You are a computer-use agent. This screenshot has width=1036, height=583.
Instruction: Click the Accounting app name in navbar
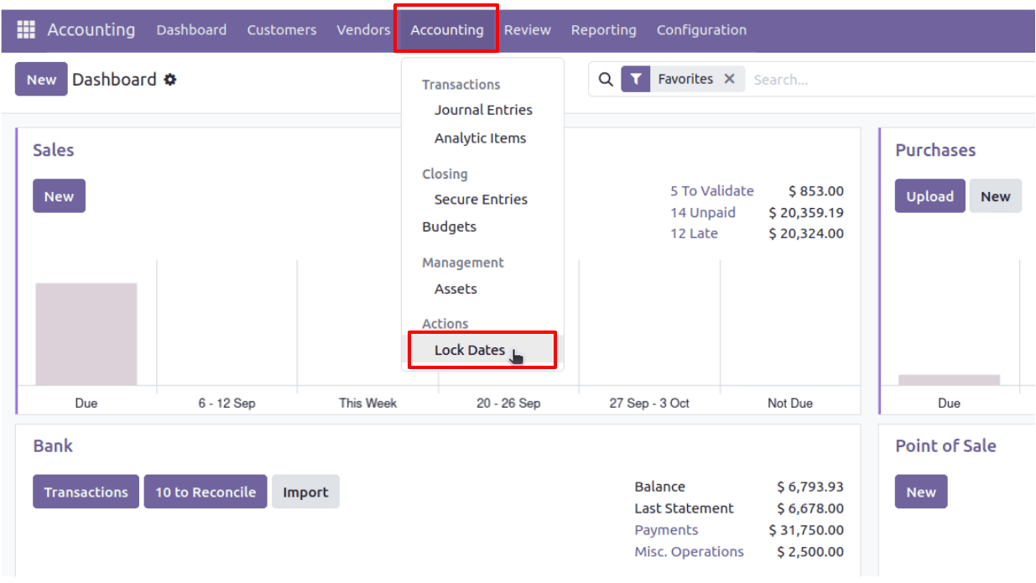click(x=91, y=30)
